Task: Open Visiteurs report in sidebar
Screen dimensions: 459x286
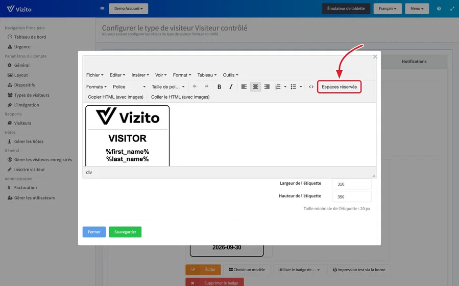Action: tap(19, 123)
